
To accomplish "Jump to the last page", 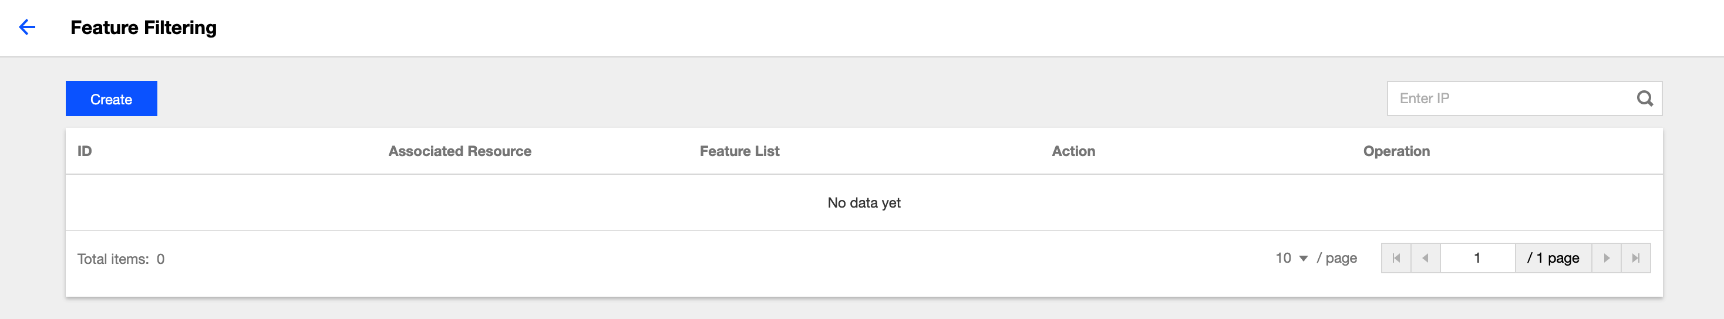I will (x=1636, y=258).
